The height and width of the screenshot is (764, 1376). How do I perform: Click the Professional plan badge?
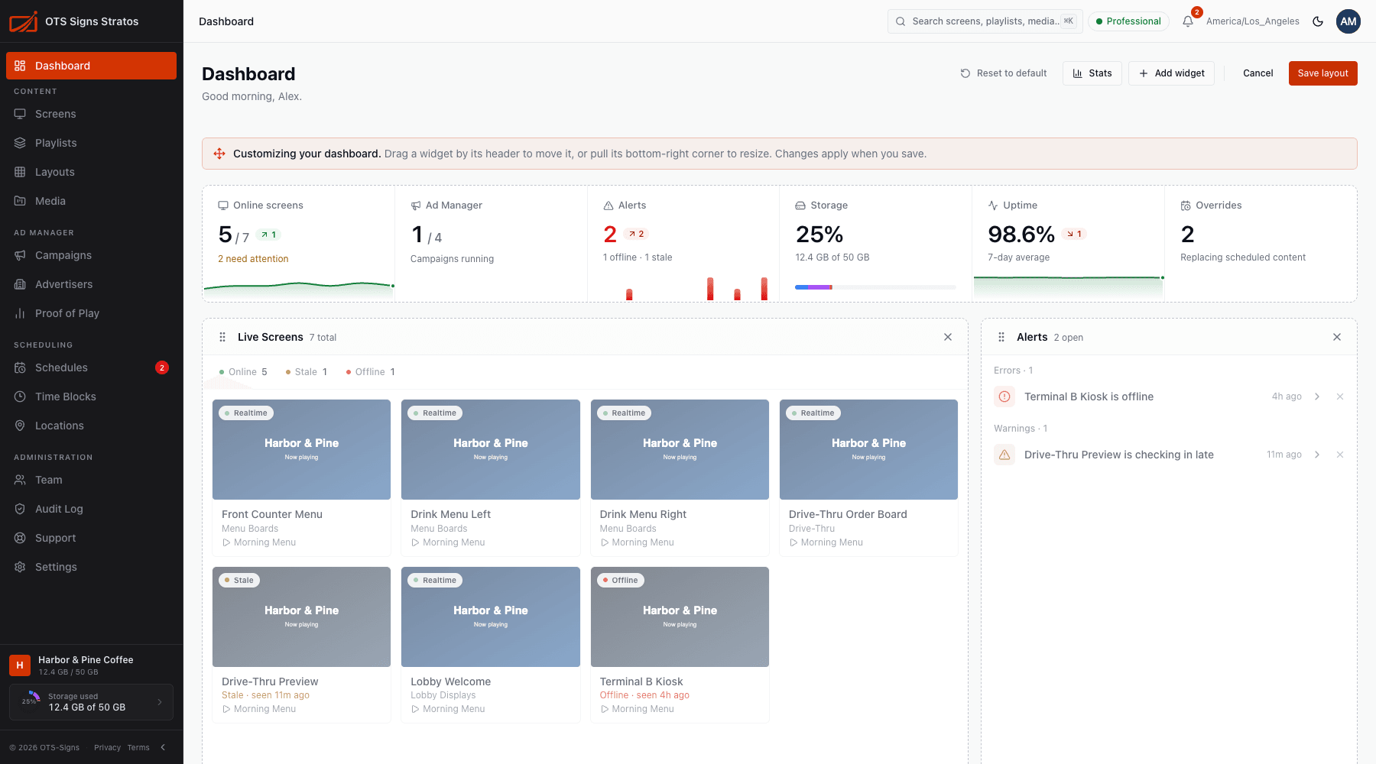[1128, 21]
